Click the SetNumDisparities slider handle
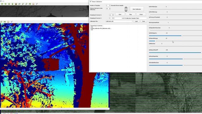Viewport: 202px width, 114px height. pyautogui.click(x=183, y=59)
